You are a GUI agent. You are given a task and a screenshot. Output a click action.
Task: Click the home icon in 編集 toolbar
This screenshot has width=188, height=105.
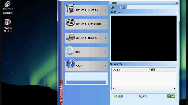click(x=123, y=7)
